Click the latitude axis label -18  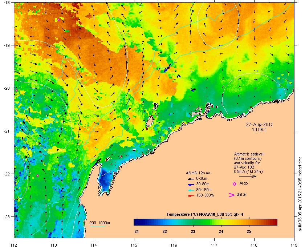click(7, 2)
